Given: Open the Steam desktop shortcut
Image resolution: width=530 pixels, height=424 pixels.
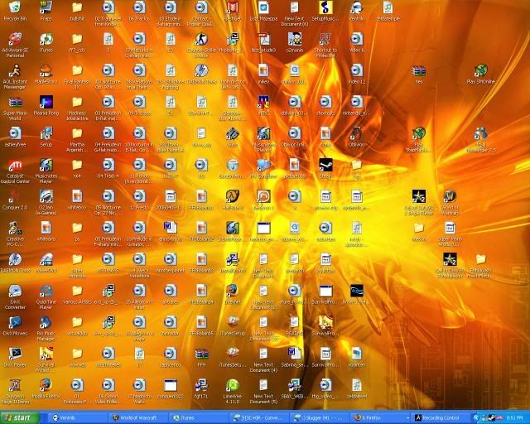Looking at the screenshot, I should click(x=325, y=165).
